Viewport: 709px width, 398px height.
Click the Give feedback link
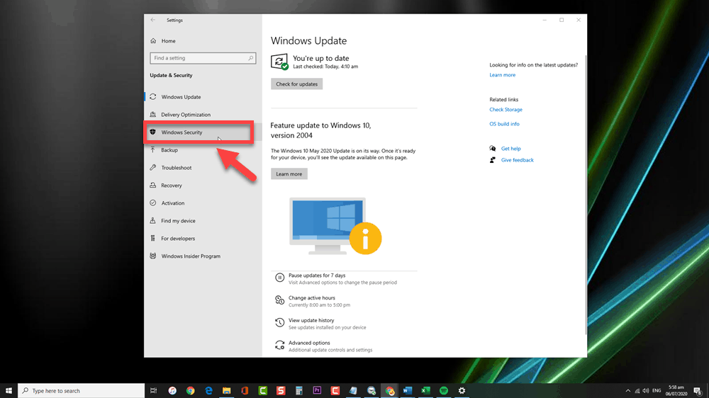click(x=517, y=160)
